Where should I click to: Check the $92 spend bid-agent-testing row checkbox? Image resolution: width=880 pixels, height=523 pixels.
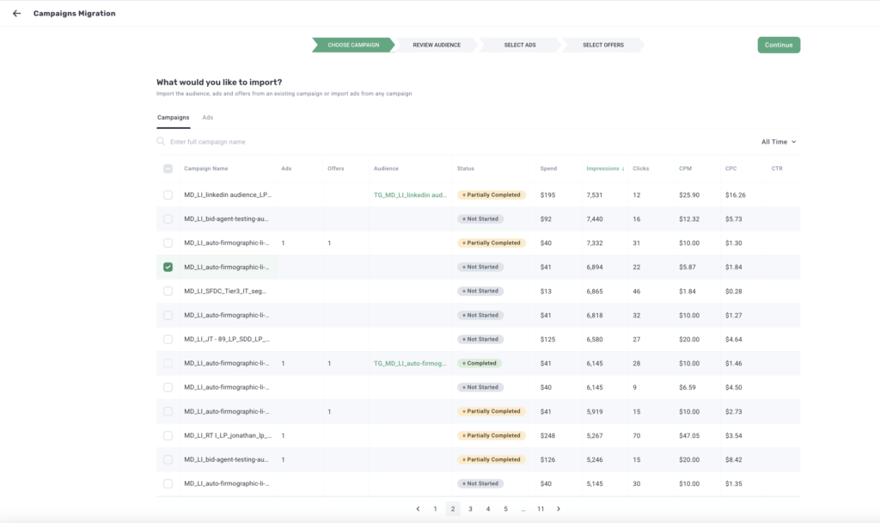[168, 219]
